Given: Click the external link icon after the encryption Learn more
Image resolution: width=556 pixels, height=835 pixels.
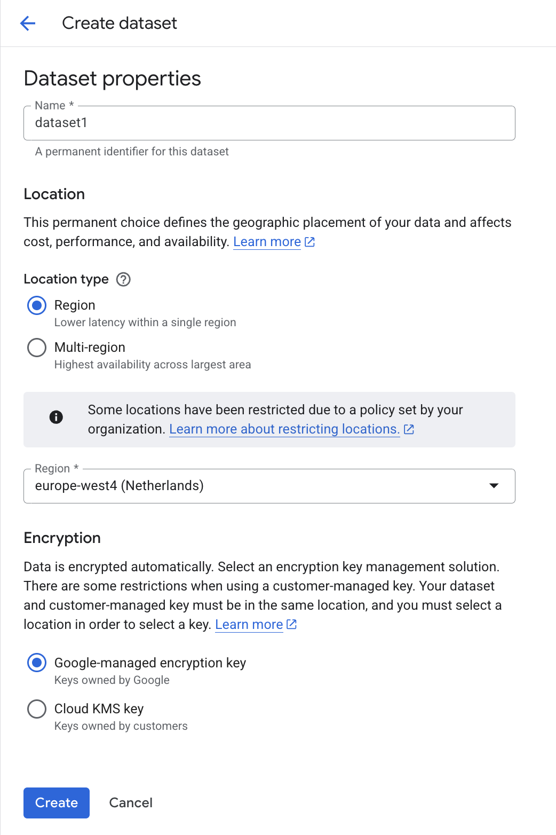Looking at the screenshot, I should click(x=291, y=624).
